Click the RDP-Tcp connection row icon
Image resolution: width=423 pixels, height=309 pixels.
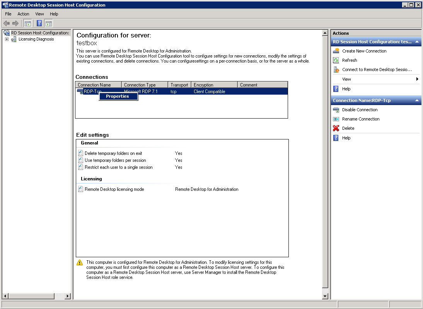pos(80,92)
